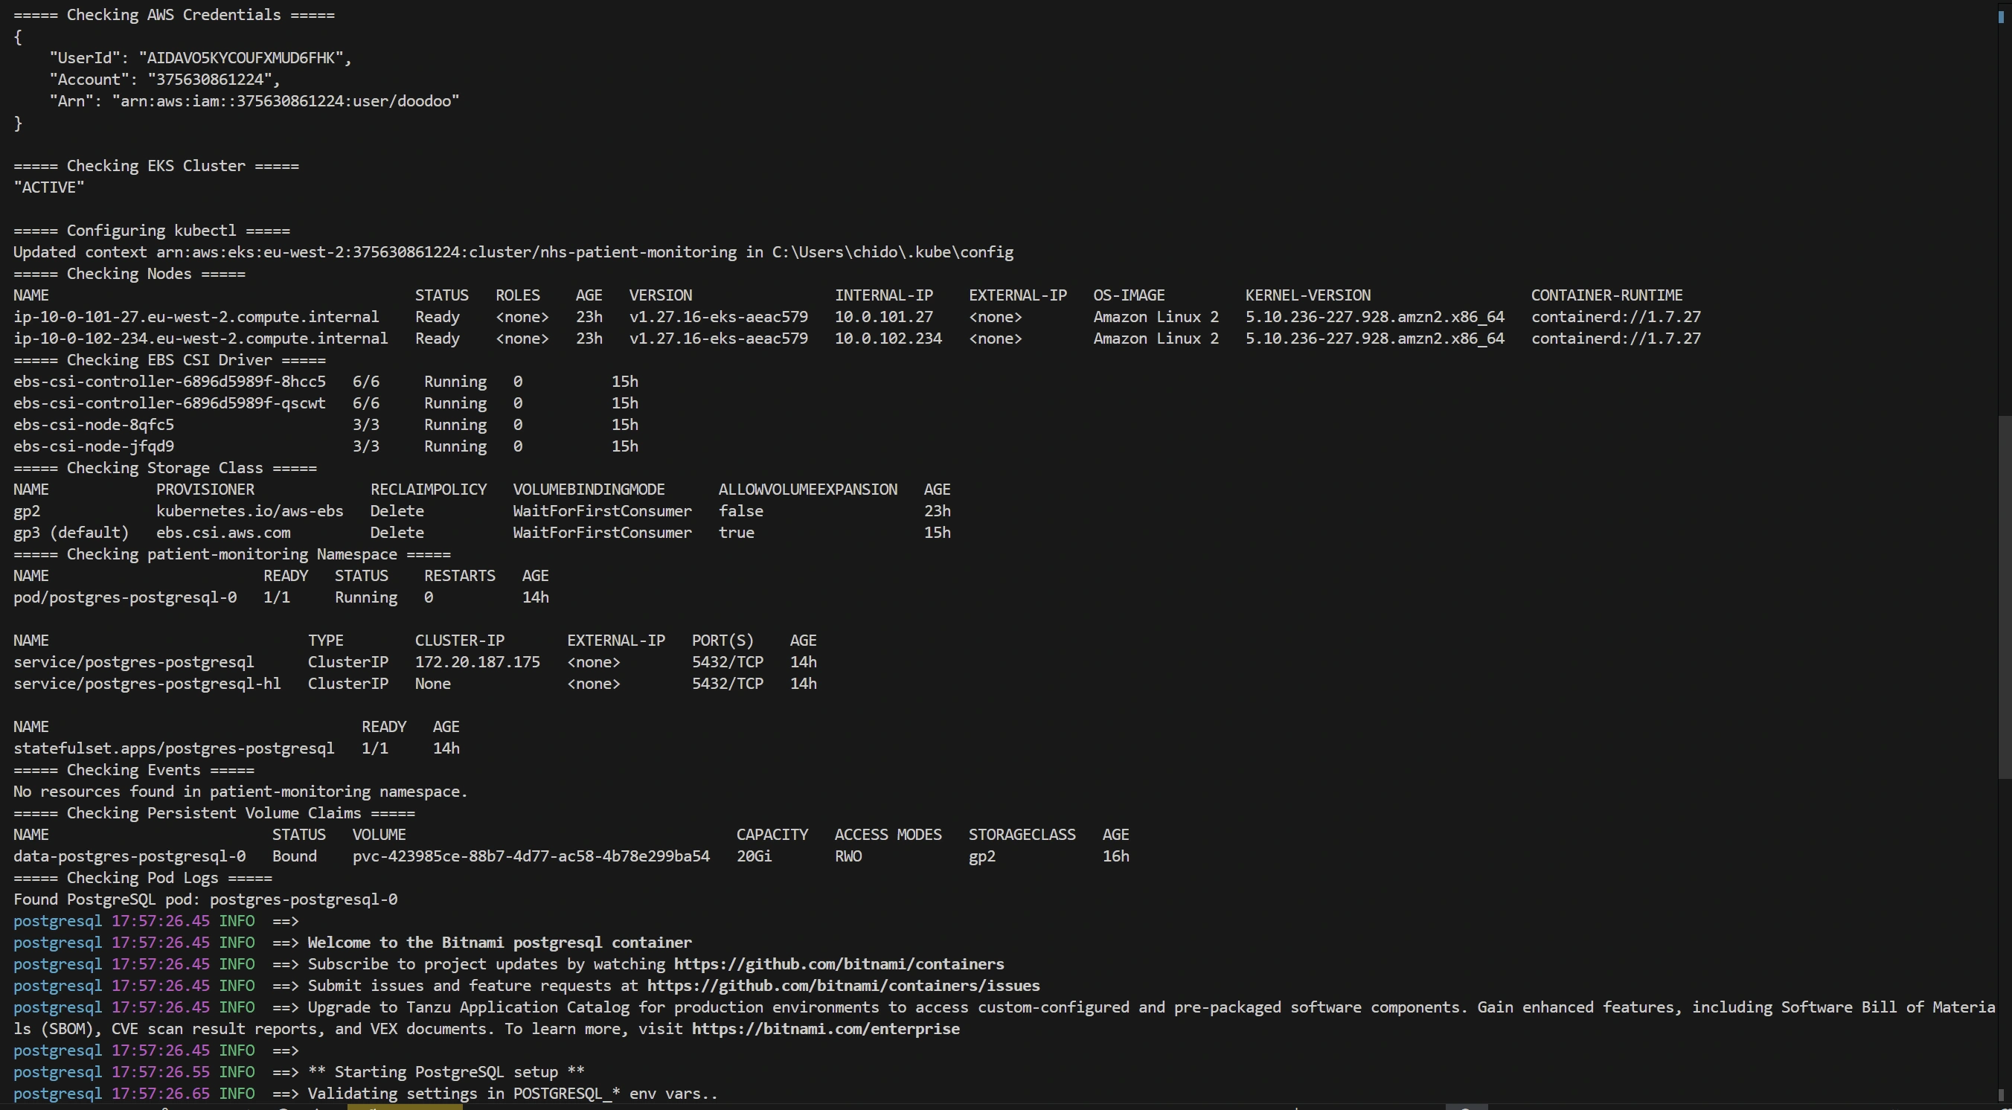Click the "ACTIVE" cluster status text
The height and width of the screenshot is (1110, 2012).
(x=48, y=187)
